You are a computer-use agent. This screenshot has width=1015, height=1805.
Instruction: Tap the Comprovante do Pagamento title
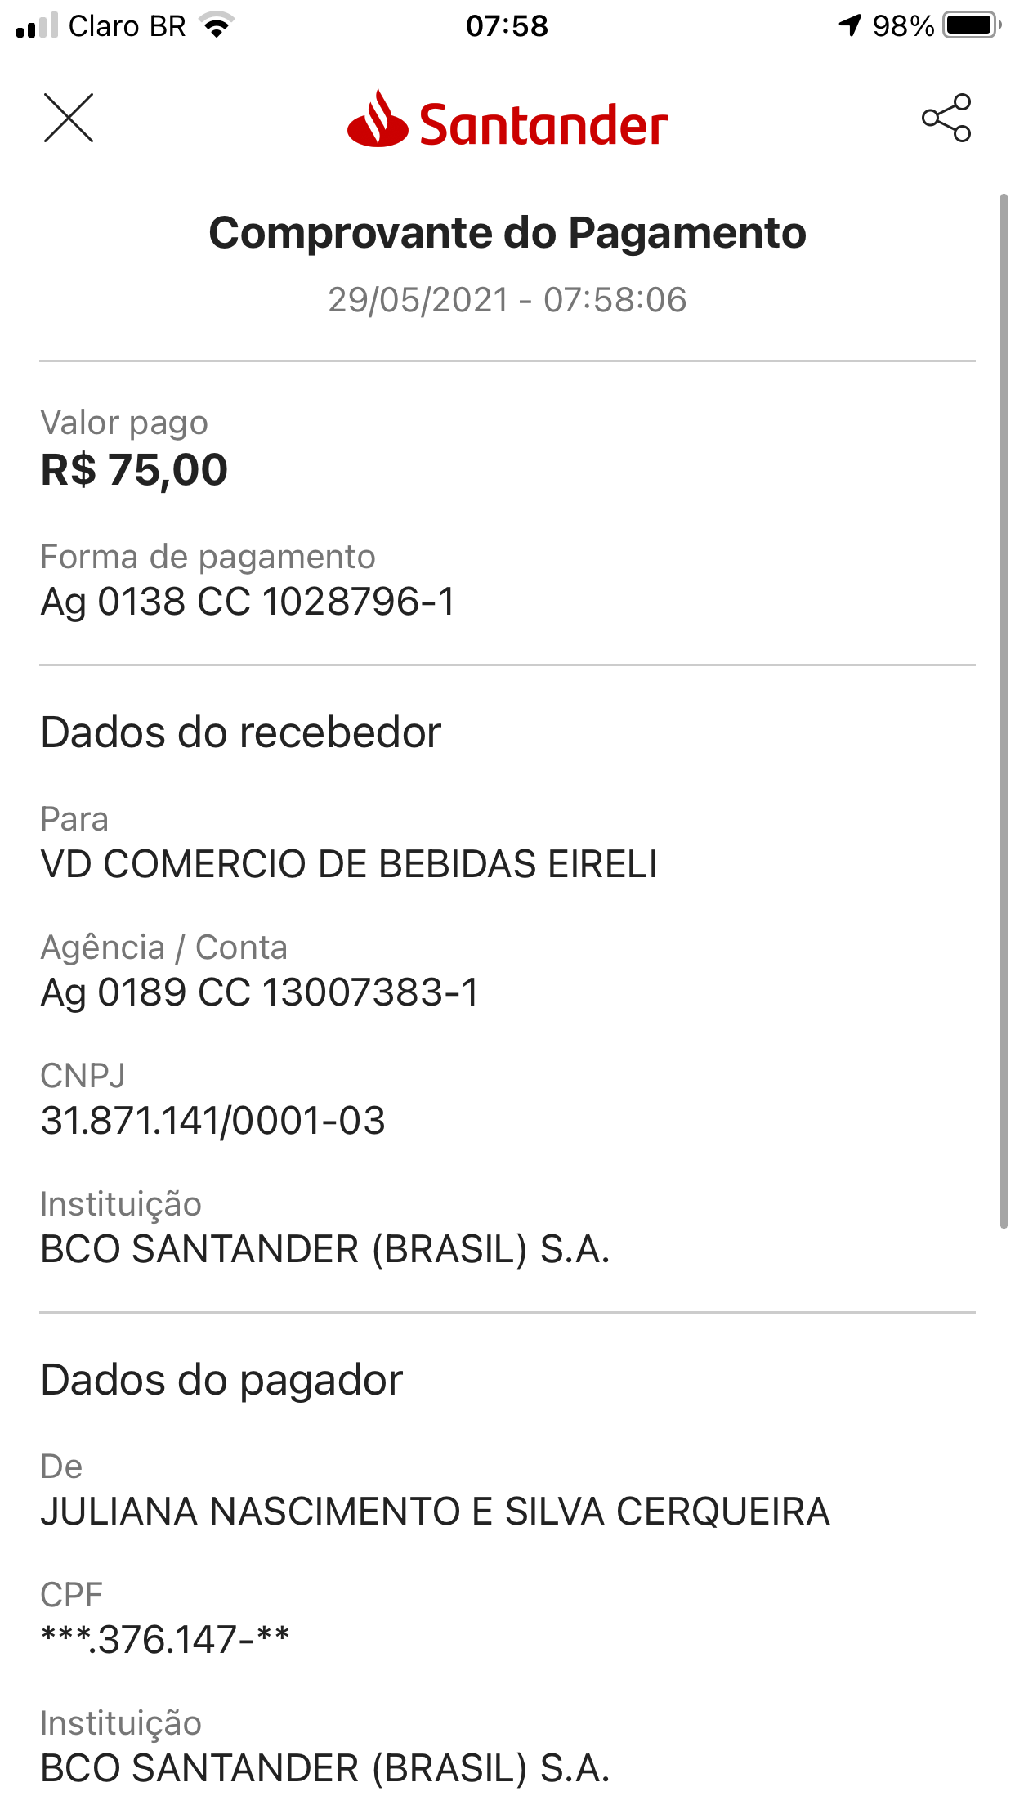507,233
